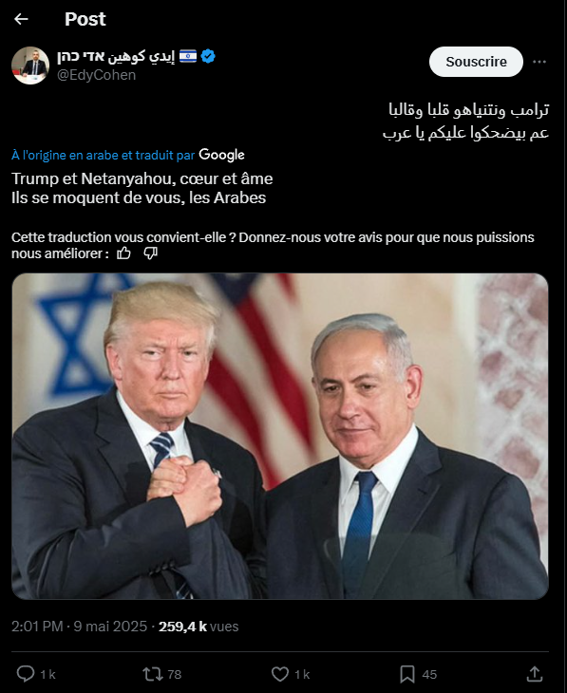Repost using the retweet icon
This screenshot has width=567, height=693.
pos(153,674)
